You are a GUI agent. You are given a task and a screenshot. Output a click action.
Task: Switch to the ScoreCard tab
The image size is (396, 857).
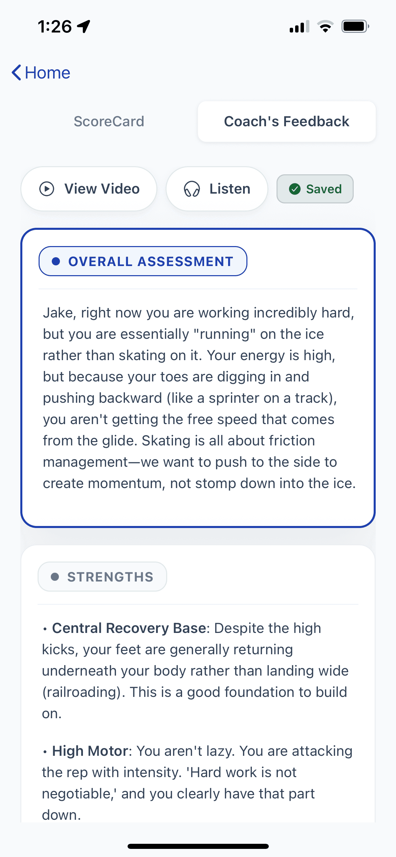tap(109, 121)
